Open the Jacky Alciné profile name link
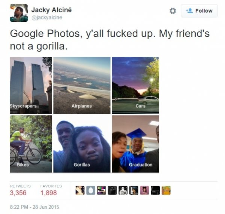Image resolution: width=225 pixels, height=214 pixels. (x=51, y=10)
